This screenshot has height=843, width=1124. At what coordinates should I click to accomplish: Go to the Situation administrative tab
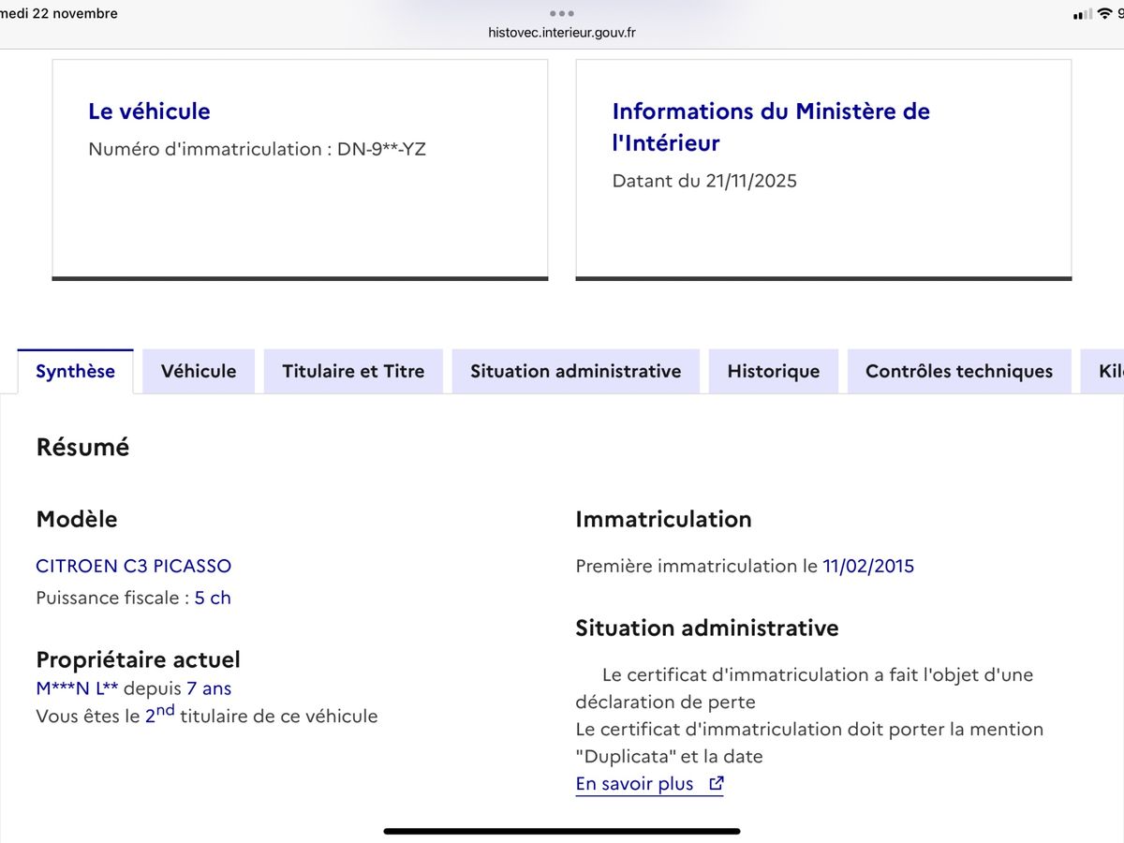pos(575,372)
